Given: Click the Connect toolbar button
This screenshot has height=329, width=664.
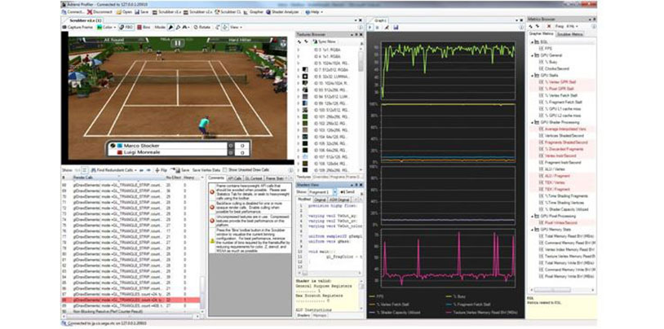Looking at the screenshot, I should tap(73, 12).
